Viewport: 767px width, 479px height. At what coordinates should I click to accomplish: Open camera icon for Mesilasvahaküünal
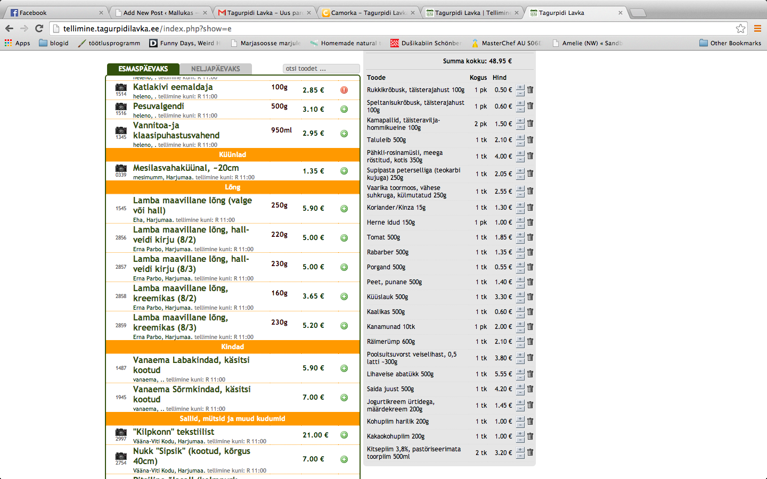121,168
